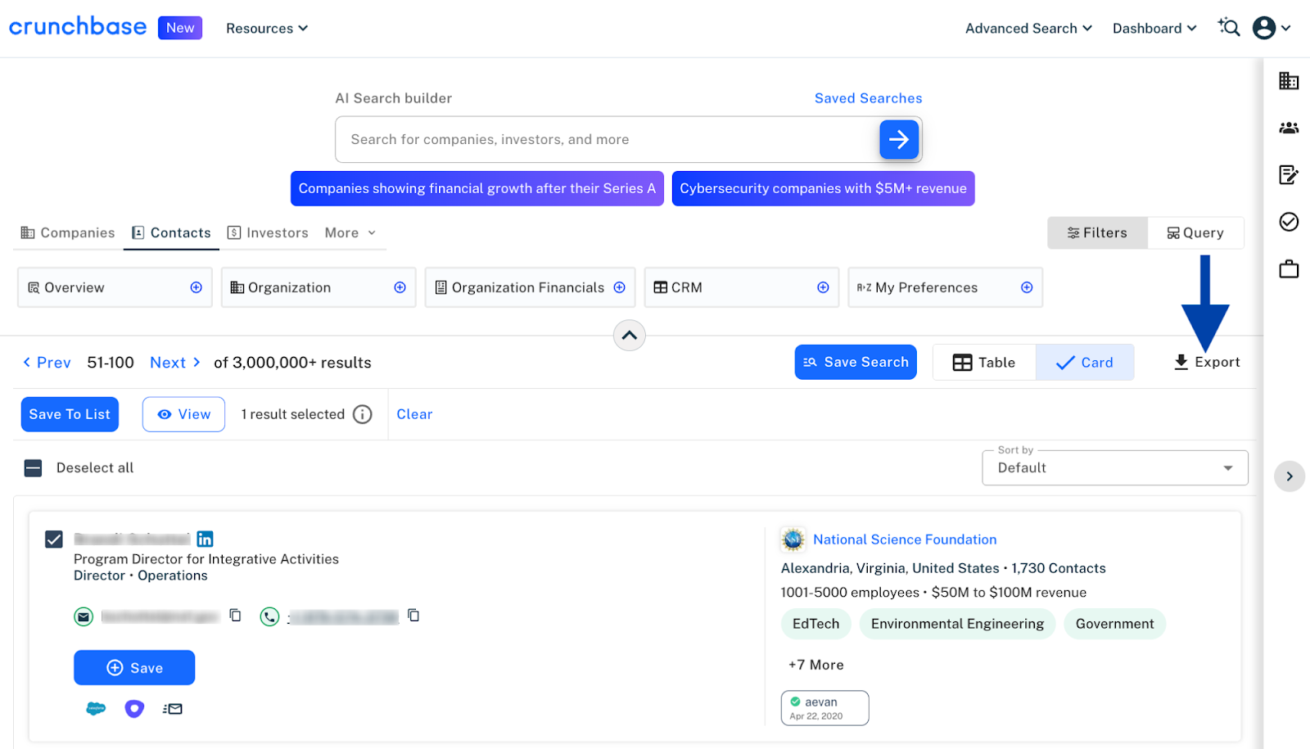Copy the contact's email address
This screenshot has width=1310, height=749.
[236, 615]
